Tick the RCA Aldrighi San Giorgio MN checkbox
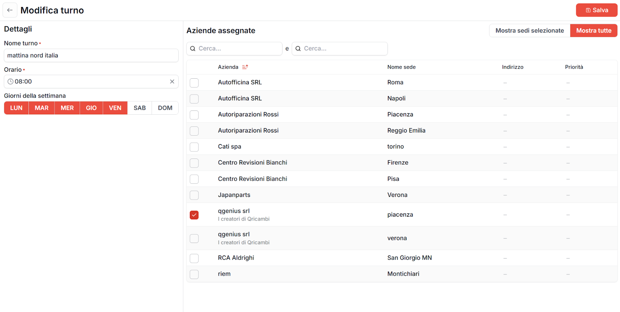 click(194, 258)
